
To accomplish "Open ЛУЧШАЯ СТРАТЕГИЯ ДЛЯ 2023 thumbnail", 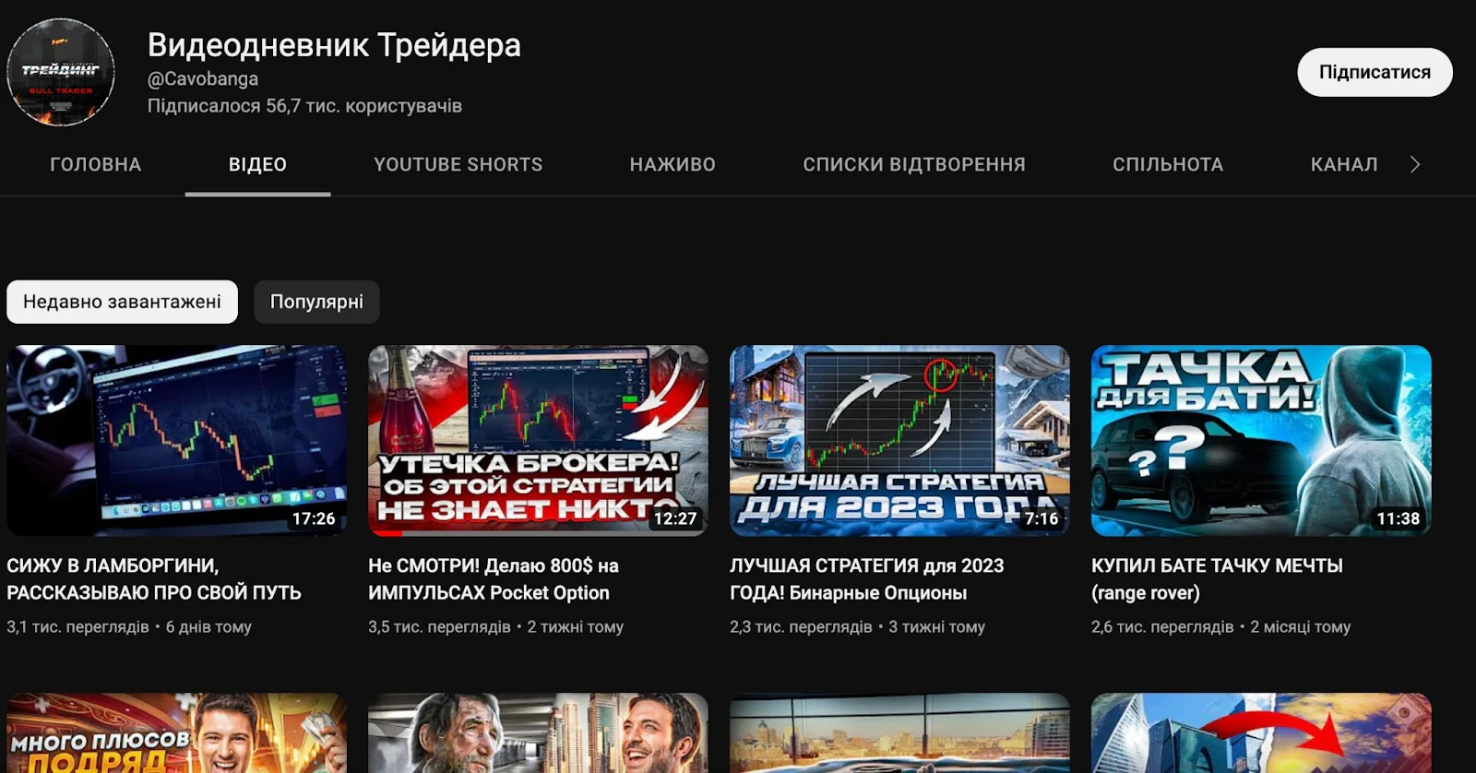I will [899, 441].
